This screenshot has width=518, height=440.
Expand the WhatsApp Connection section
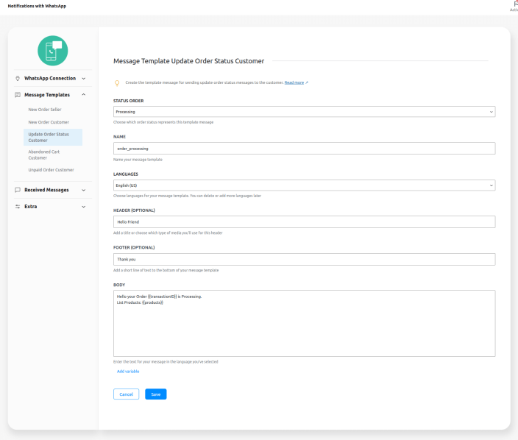(83, 78)
